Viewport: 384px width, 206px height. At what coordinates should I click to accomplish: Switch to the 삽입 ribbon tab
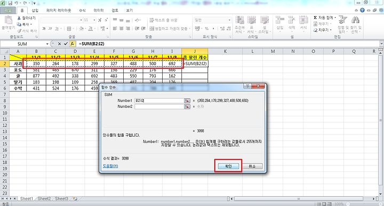35,11
